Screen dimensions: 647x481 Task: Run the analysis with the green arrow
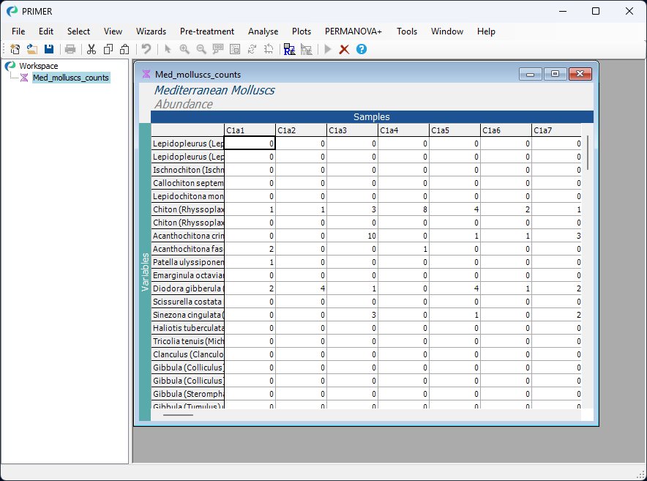pyautogui.click(x=326, y=49)
